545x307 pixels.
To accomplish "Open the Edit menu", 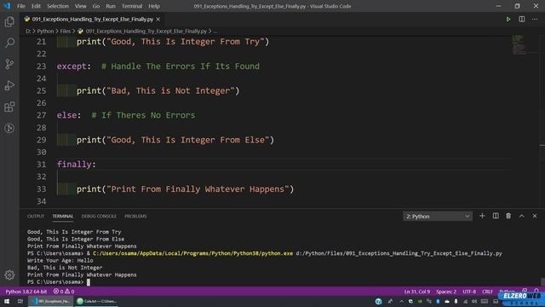I will click(x=36, y=6).
